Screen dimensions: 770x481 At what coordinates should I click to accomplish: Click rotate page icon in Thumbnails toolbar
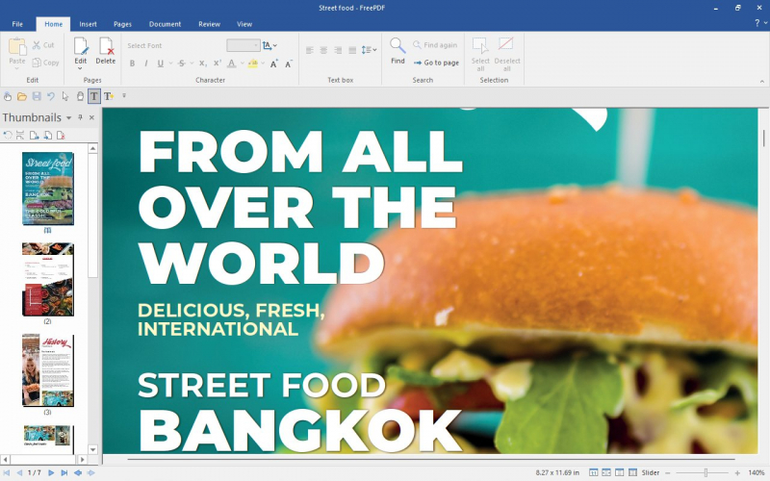point(8,135)
